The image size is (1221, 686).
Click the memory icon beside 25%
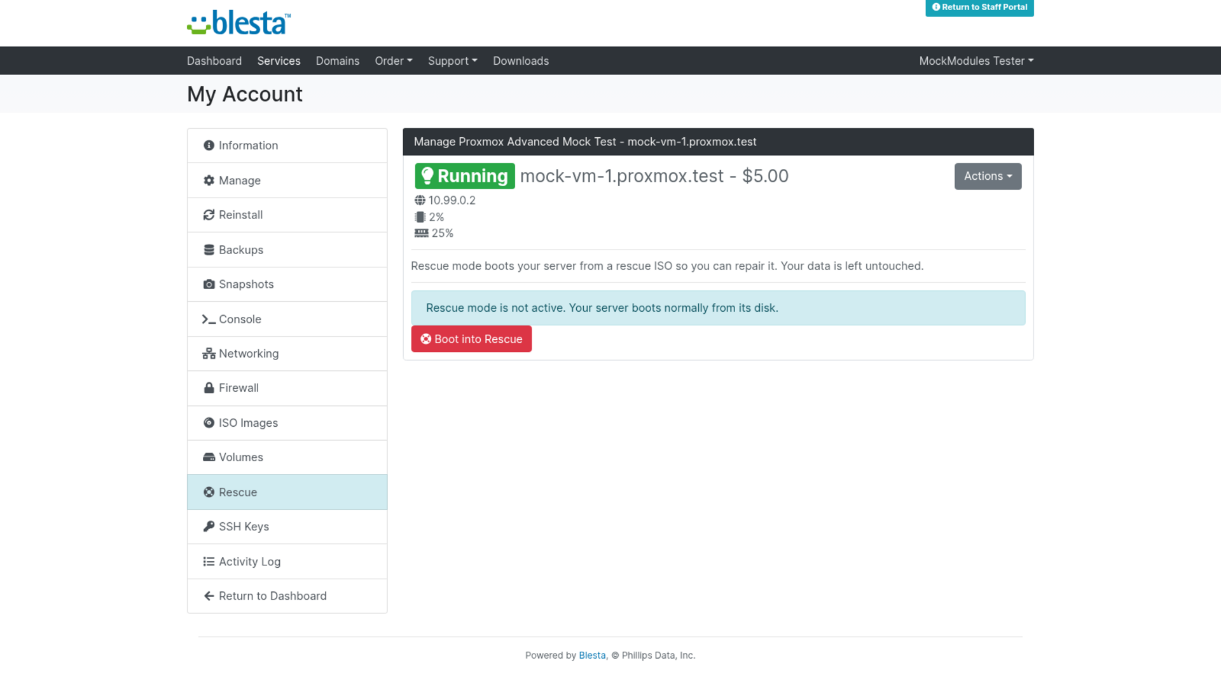pos(421,233)
